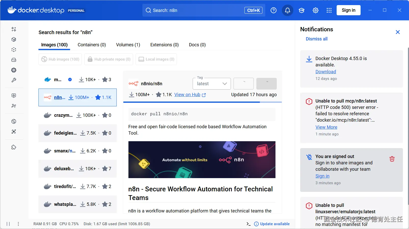Click Download link for Docker Desktop 4.55.0
409x229 pixels.
pos(326,72)
